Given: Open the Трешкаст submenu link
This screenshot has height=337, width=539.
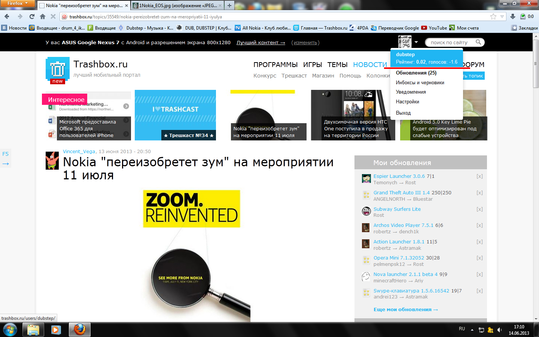Looking at the screenshot, I should point(294,75).
